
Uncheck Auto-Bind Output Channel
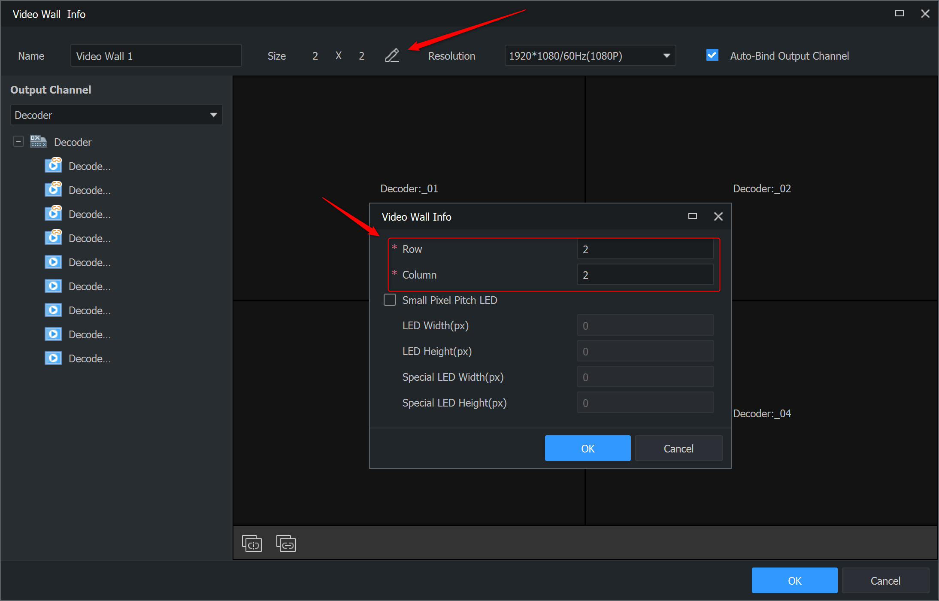[x=712, y=55]
